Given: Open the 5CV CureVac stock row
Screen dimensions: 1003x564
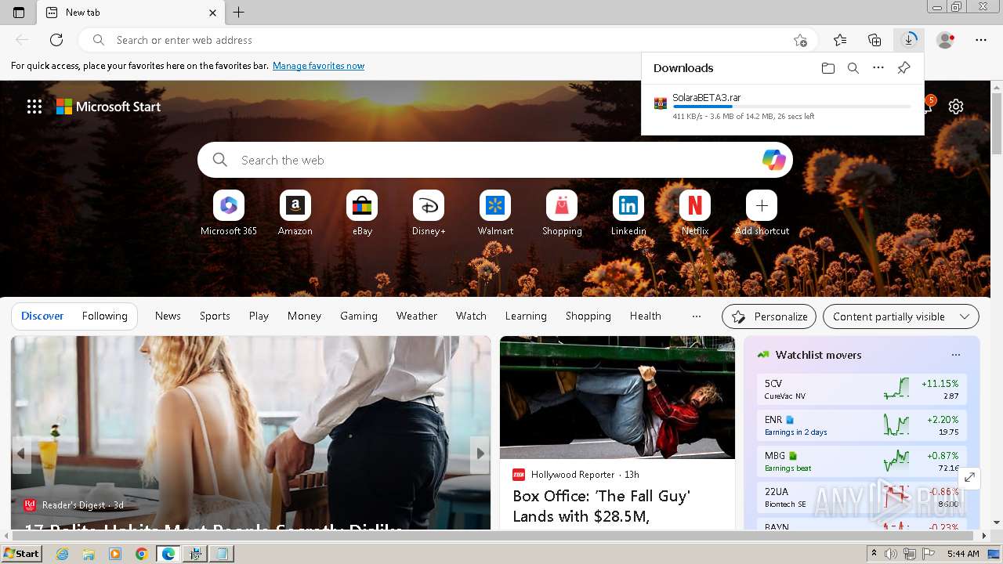Looking at the screenshot, I should [x=862, y=389].
